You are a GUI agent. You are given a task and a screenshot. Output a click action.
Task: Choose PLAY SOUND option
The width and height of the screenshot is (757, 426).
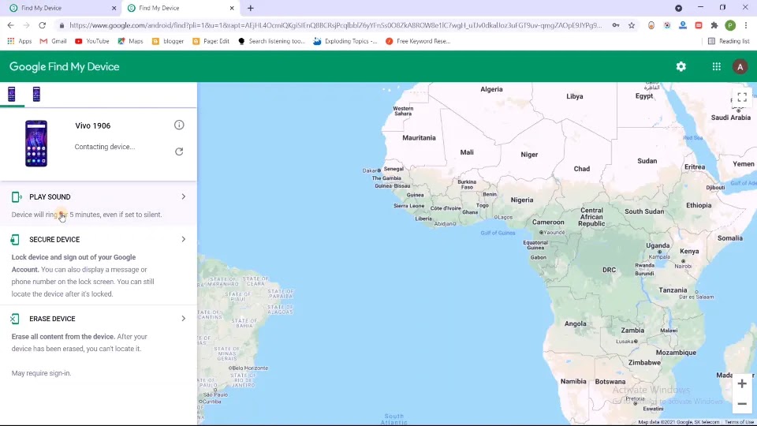50,197
